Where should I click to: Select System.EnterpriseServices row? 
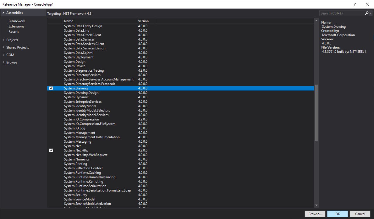(x=181, y=101)
